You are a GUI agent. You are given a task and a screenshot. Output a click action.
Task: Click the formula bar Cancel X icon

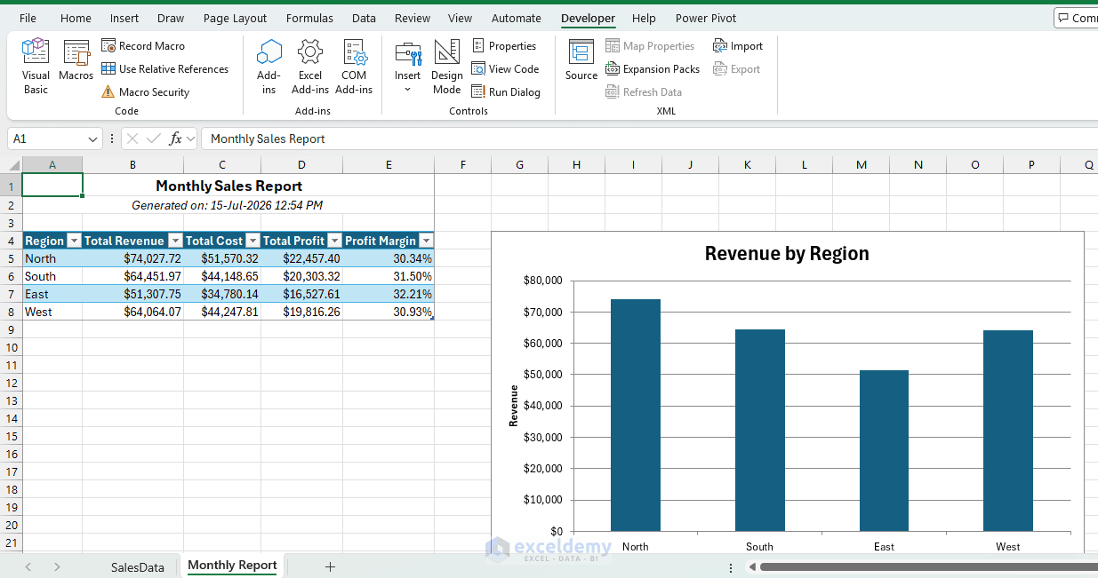point(132,139)
